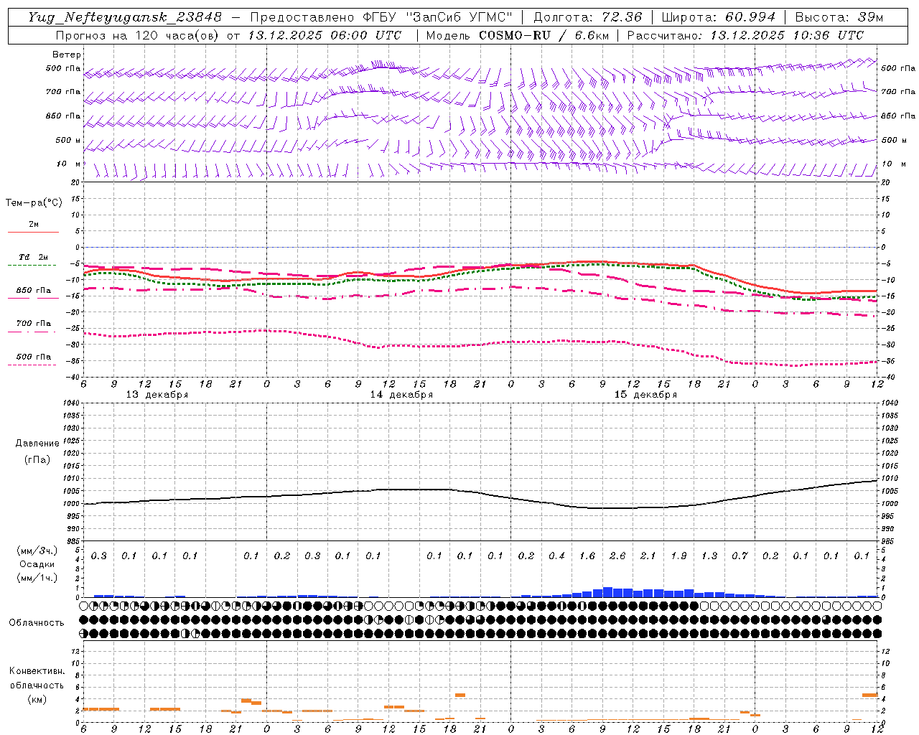Click the '2м' temperature legend entry
The height and width of the screenshot is (735, 919).
point(34,225)
